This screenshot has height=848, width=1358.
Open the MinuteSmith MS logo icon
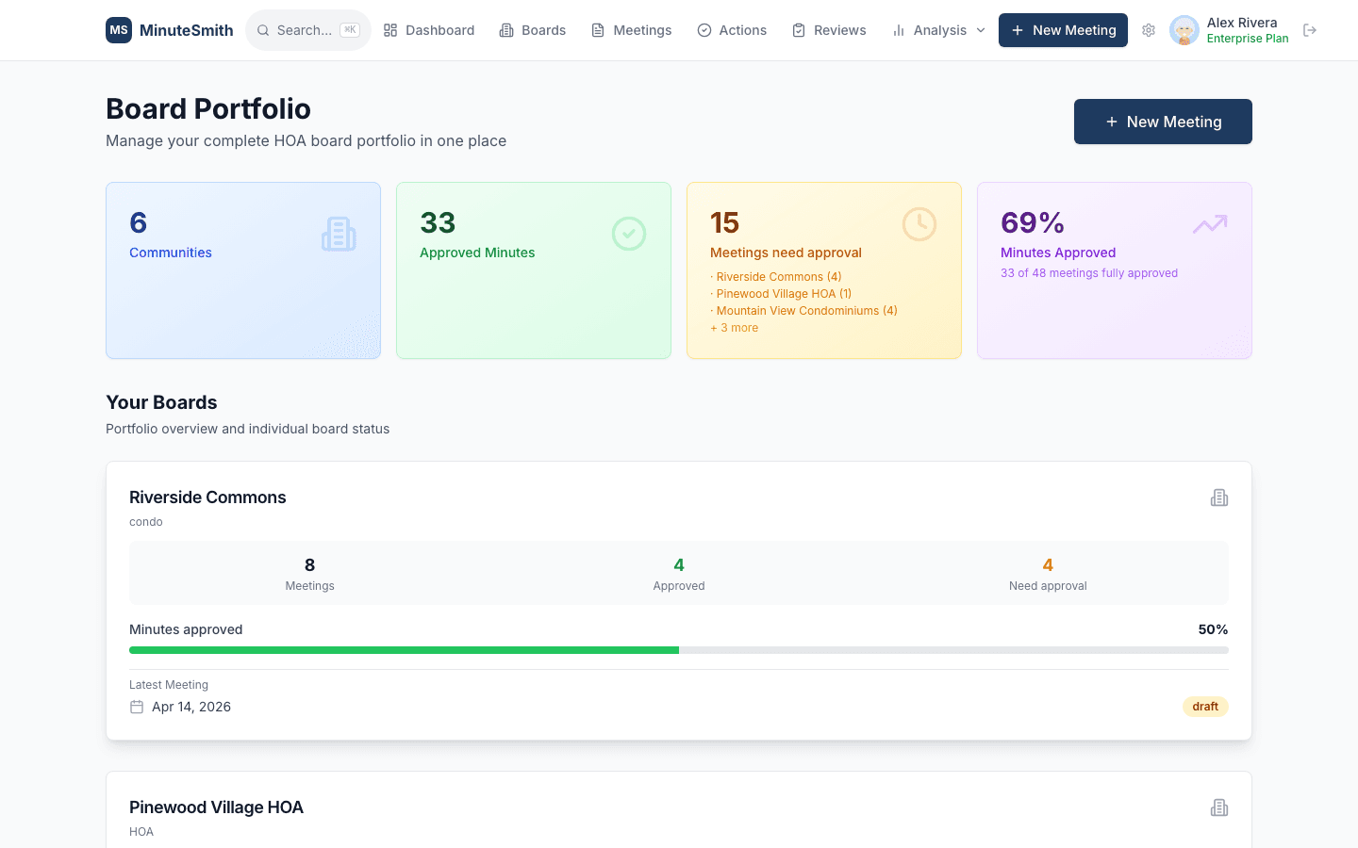[x=119, y=29]
